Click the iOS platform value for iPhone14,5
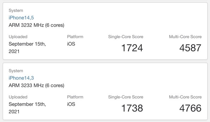Screen dimensions: 210x122 point(71,44)
